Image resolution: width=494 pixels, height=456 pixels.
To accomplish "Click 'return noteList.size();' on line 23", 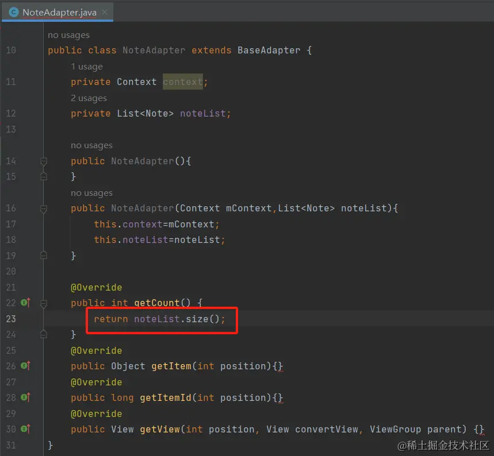I will click(x=159, y=319).
